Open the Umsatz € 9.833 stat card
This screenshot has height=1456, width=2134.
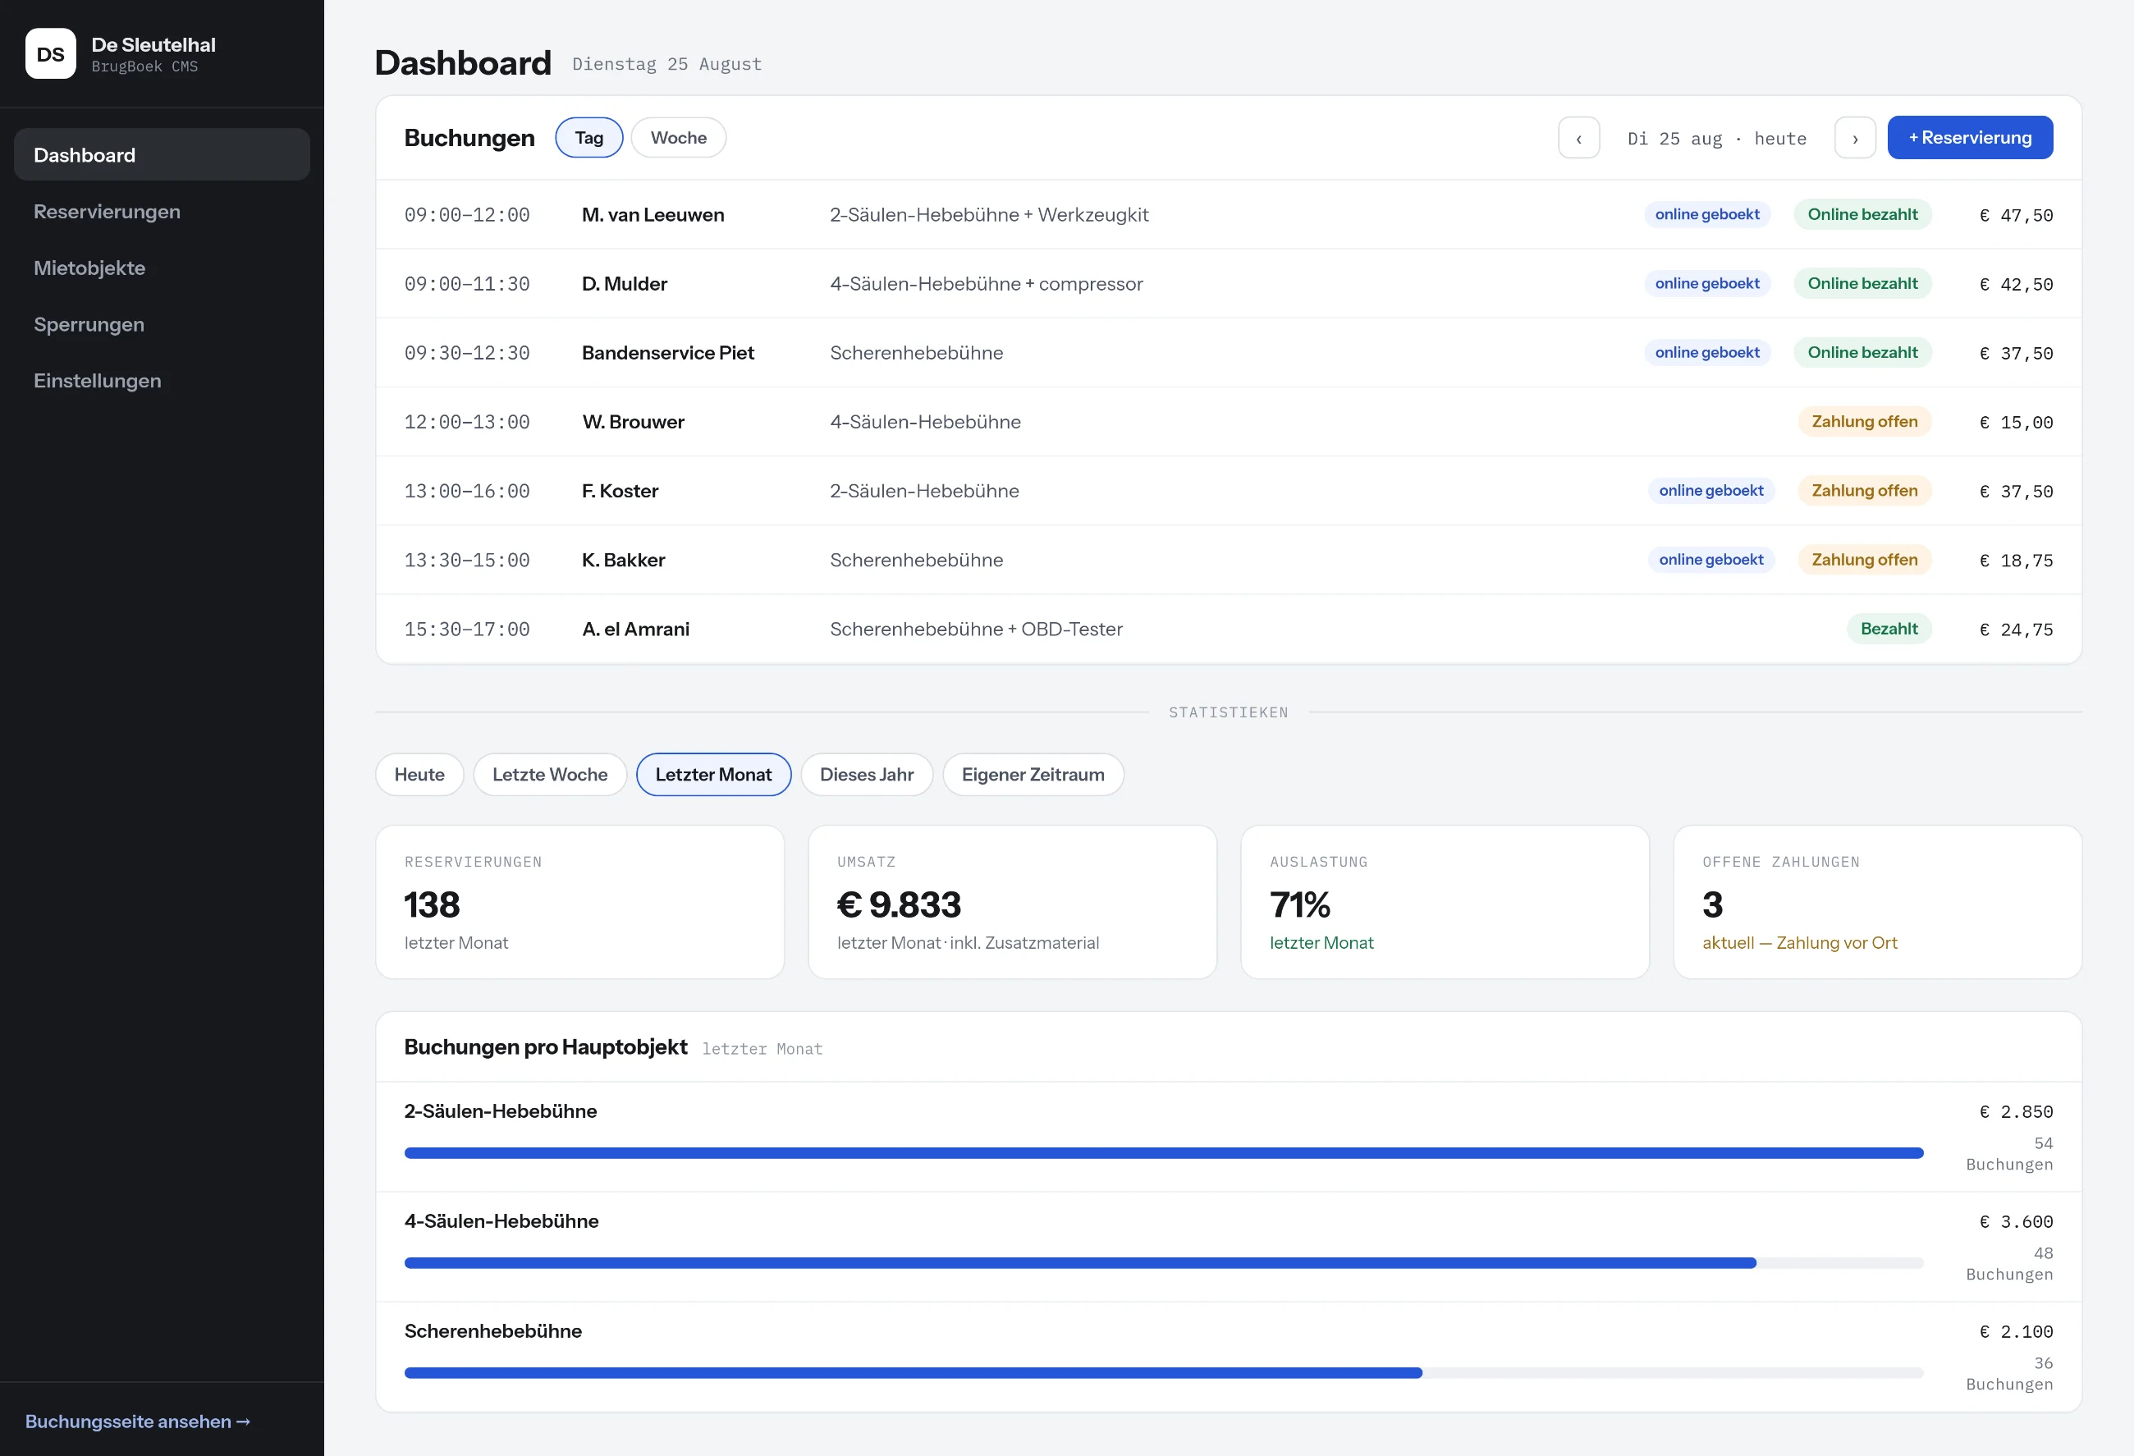1012,901
